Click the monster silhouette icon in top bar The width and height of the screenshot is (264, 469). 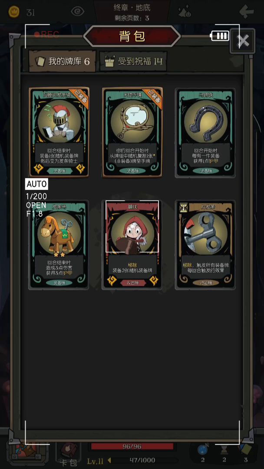pyautogui.click(x=185, y=12)
